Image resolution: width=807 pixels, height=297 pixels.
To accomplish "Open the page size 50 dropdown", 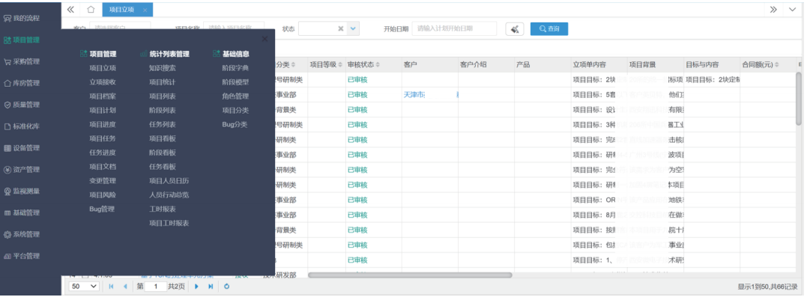I will pyautogui.click(x=85, y=287).
